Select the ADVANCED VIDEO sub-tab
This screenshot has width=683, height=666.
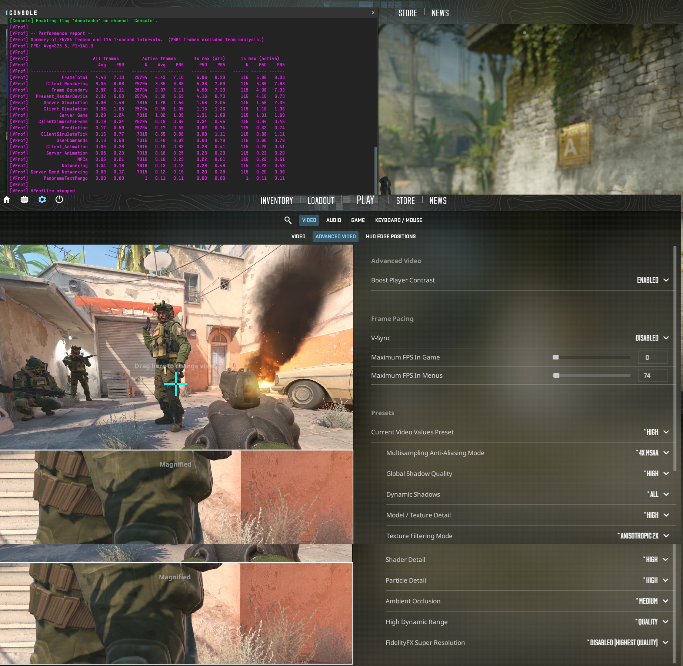[x=336, y=236]
